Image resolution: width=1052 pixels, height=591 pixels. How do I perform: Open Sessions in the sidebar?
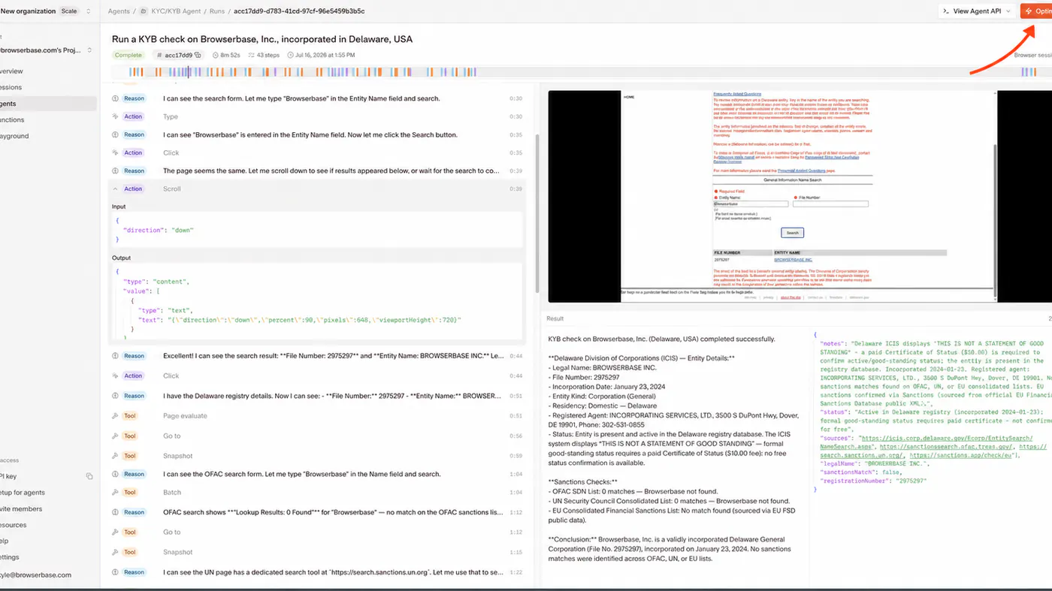[11, 87]
